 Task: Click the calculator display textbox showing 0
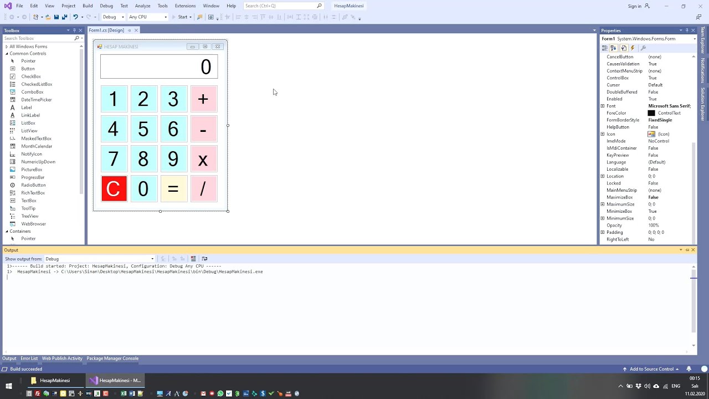159,67
